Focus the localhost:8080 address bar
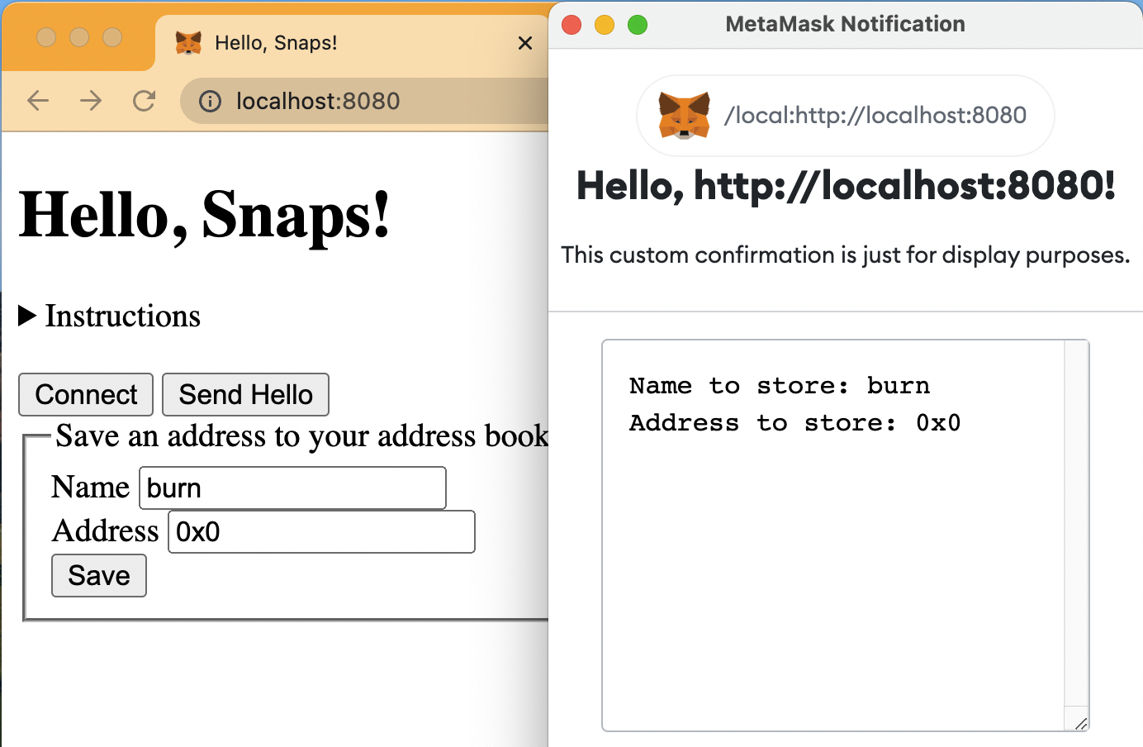 tap(364, 101)
